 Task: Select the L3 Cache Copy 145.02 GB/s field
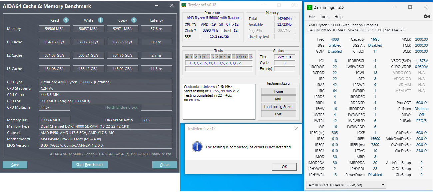point(123,69)
